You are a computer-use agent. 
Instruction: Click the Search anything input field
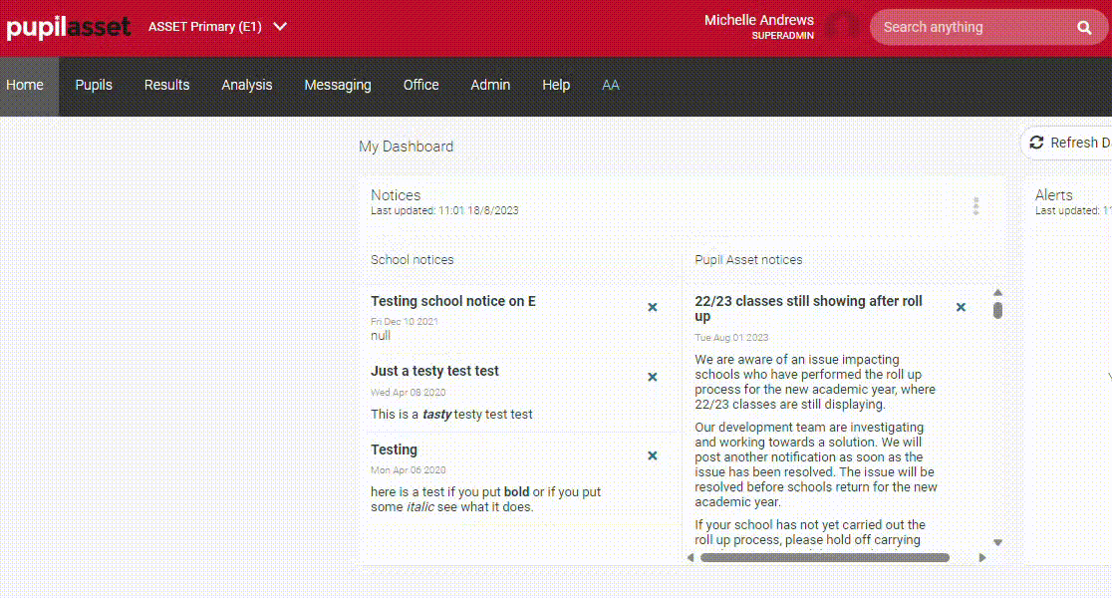click(x=972, y=28)
